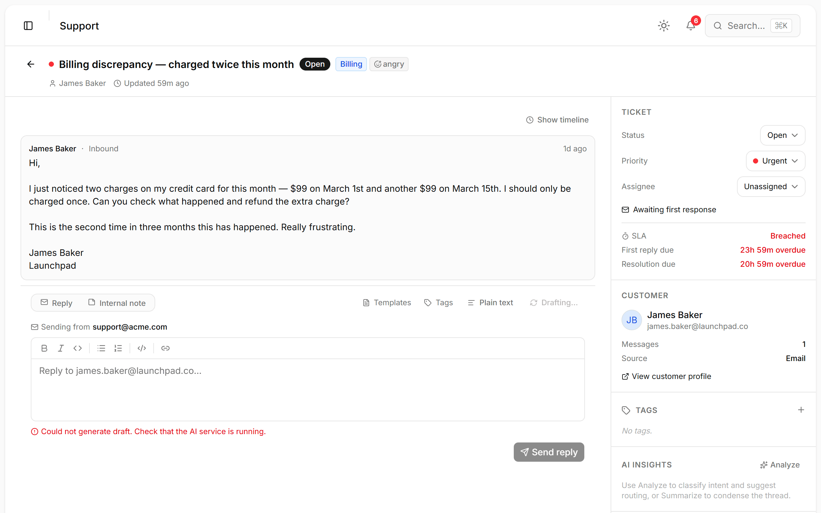Click the Send reply button
Viewport: 821px width, 513px height.
[x=549, y=451]
